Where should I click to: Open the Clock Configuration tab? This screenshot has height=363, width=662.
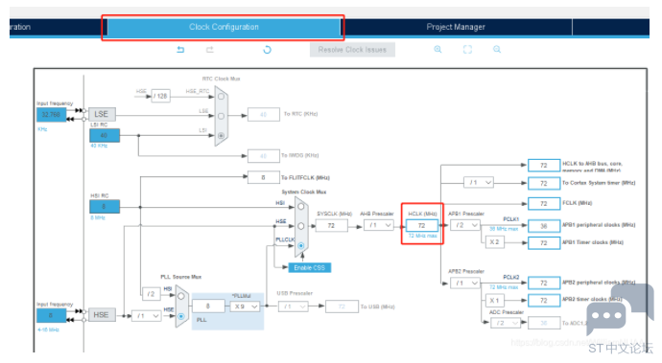(224, 27)
